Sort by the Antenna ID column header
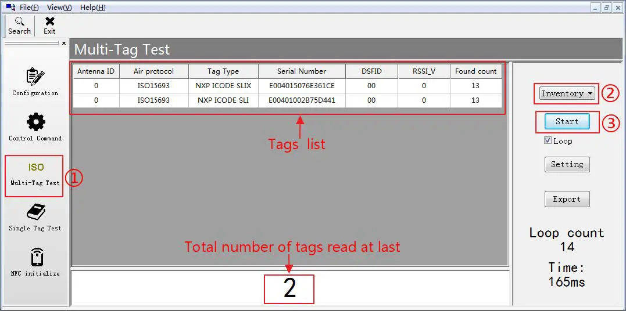The width and height of the screenshot is (626, 311). (x=96, y=71)
